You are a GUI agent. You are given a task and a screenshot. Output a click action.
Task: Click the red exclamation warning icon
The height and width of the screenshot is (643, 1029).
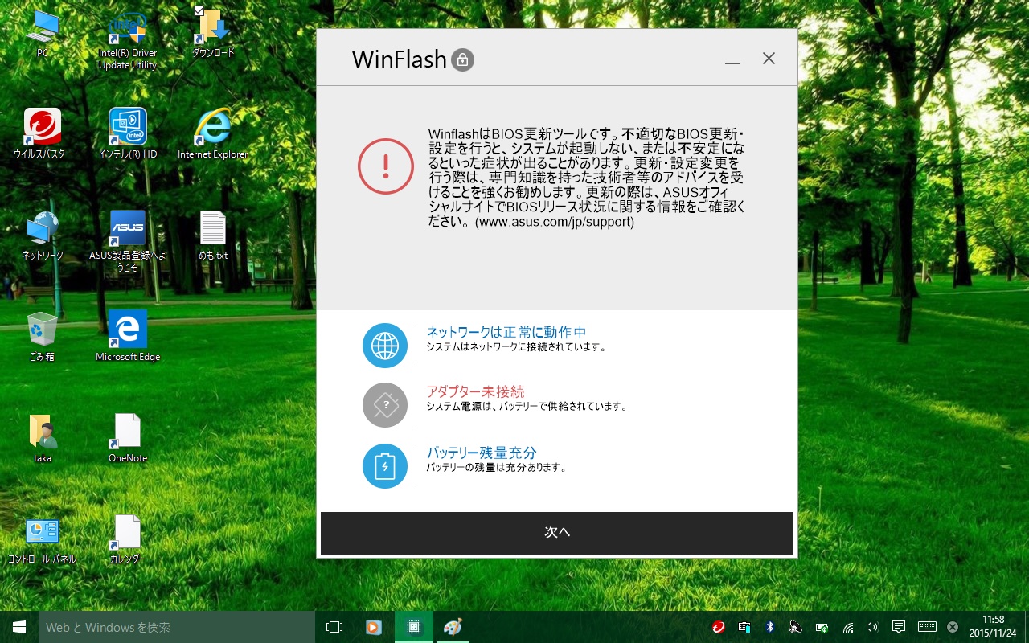coord(386,166)
